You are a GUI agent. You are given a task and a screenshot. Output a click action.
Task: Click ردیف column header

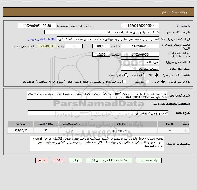click(186, 124)
